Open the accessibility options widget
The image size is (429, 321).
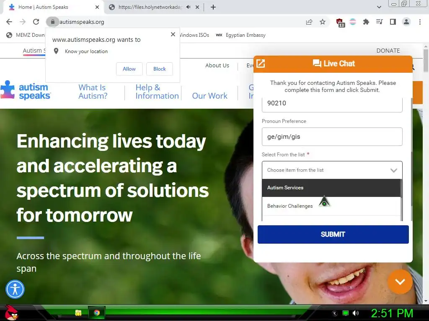[x=15, y=289]
